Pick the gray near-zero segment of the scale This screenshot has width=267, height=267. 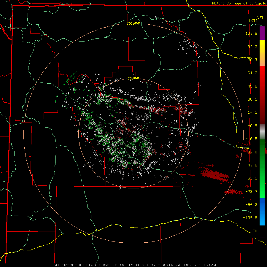tap(262, 132)
